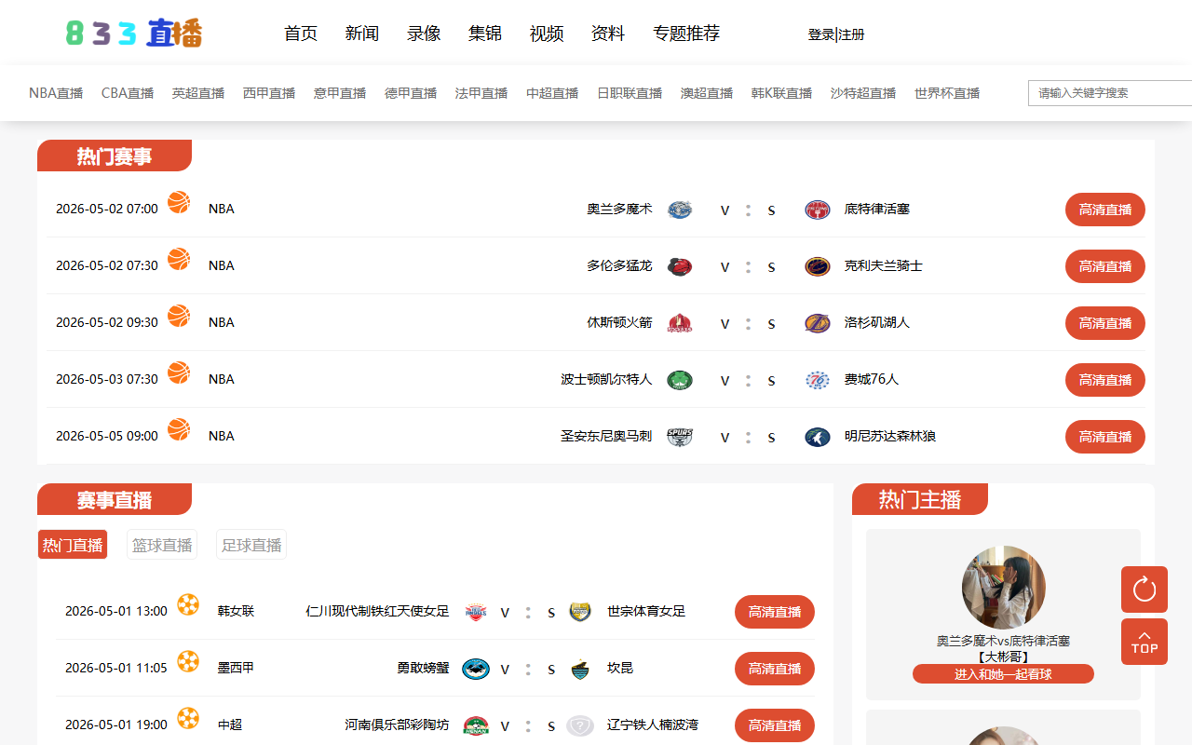Screen dimensions: 1192x745
Task: Open the 新闻 navigation item
Action: click(362, 34)
